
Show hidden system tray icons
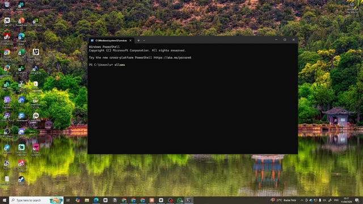point(302,200)
